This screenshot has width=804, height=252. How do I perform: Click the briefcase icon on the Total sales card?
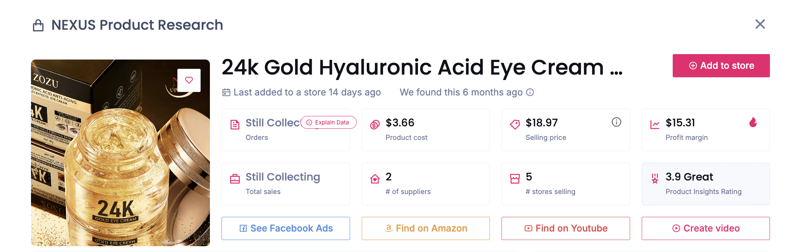pyautogui.click(x=234, y=177)
